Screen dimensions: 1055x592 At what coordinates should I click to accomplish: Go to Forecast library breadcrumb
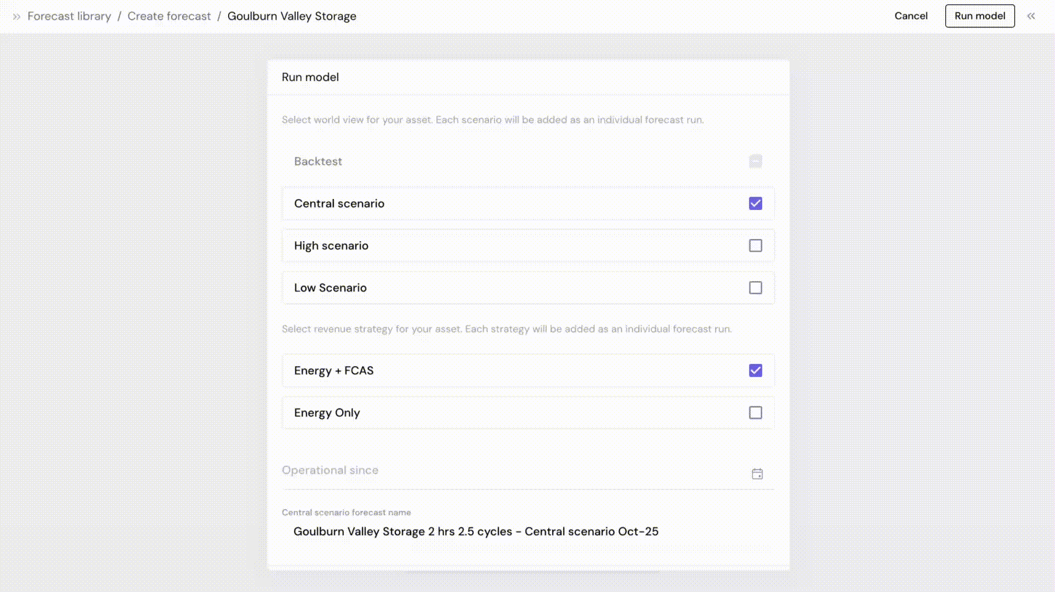(x=69, y=16)
